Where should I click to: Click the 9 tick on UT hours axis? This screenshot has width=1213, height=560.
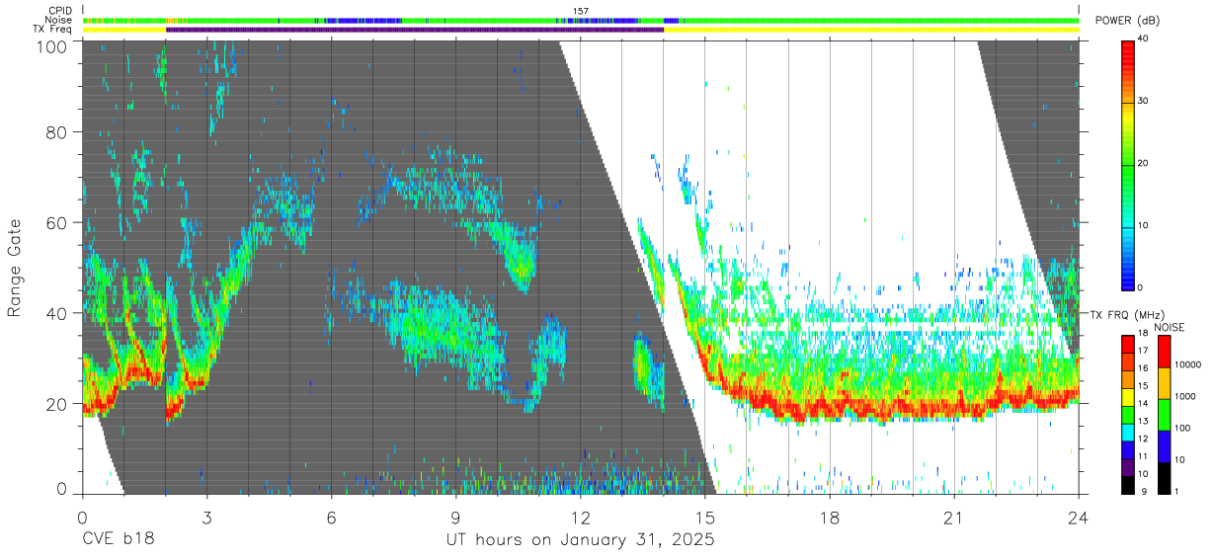455,517
